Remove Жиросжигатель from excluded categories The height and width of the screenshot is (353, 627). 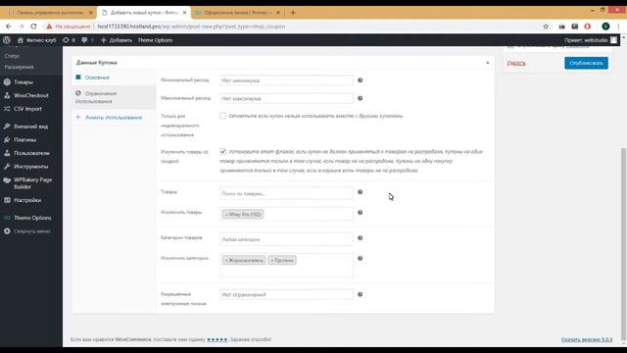click(x=226, y=261)
